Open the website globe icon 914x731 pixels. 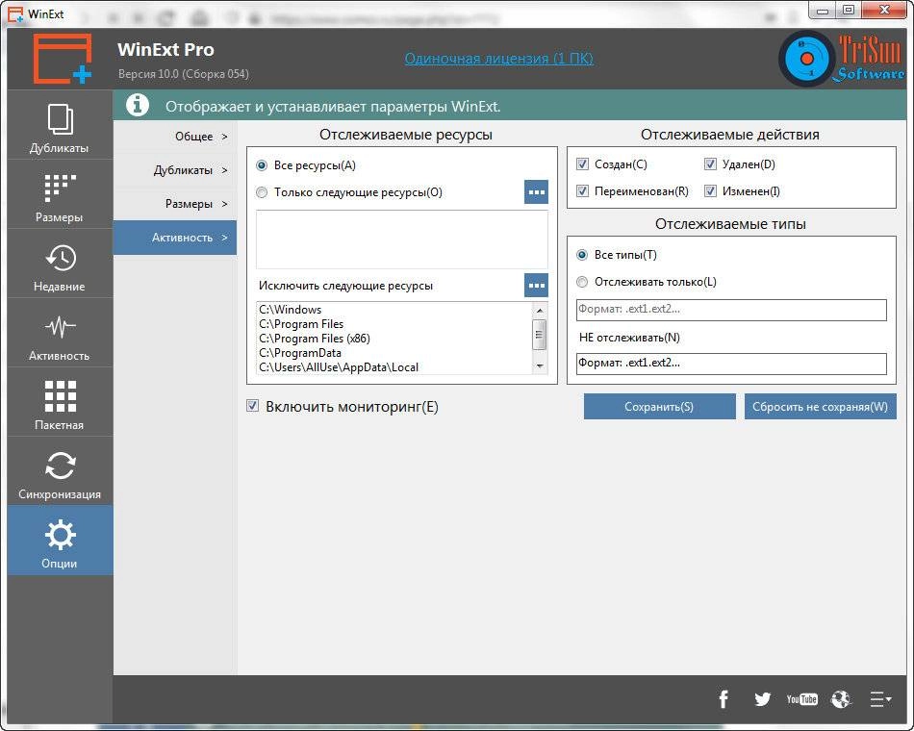click(x=841, y=698)
